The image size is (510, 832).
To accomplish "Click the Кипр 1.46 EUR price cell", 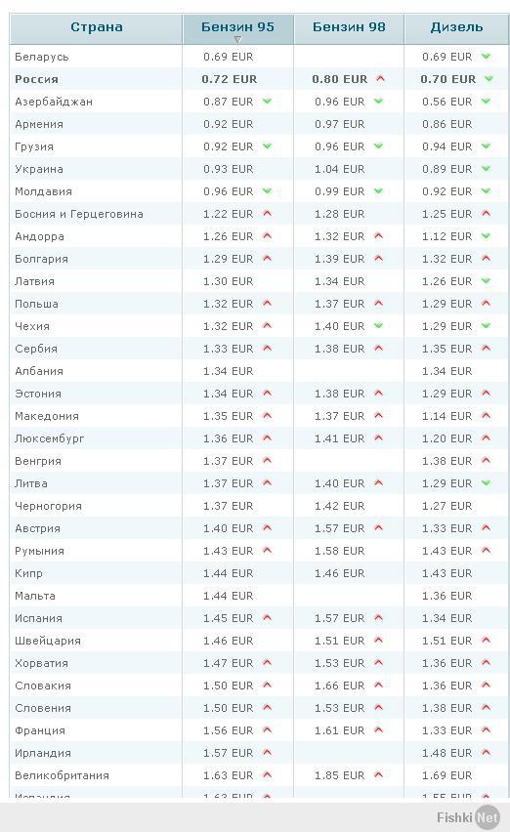I will click(340, 573).
